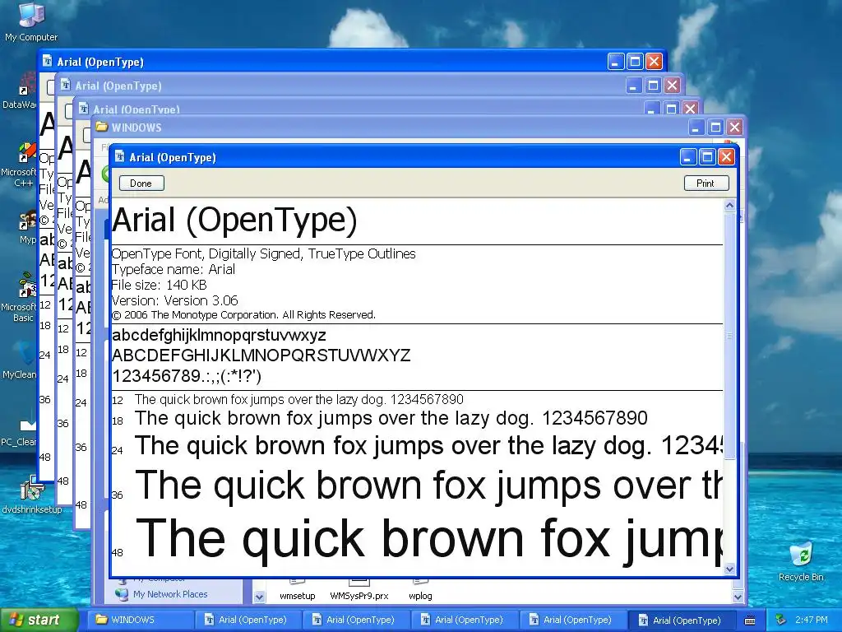The width and height of the screenshot is (842, 632).
Task: Click the on-screen keyboard icon in the taskbar
Action: (750, 620)
